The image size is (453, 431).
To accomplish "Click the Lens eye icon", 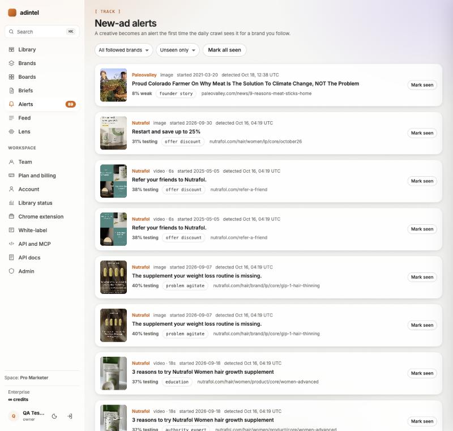I will coord(11,131).
